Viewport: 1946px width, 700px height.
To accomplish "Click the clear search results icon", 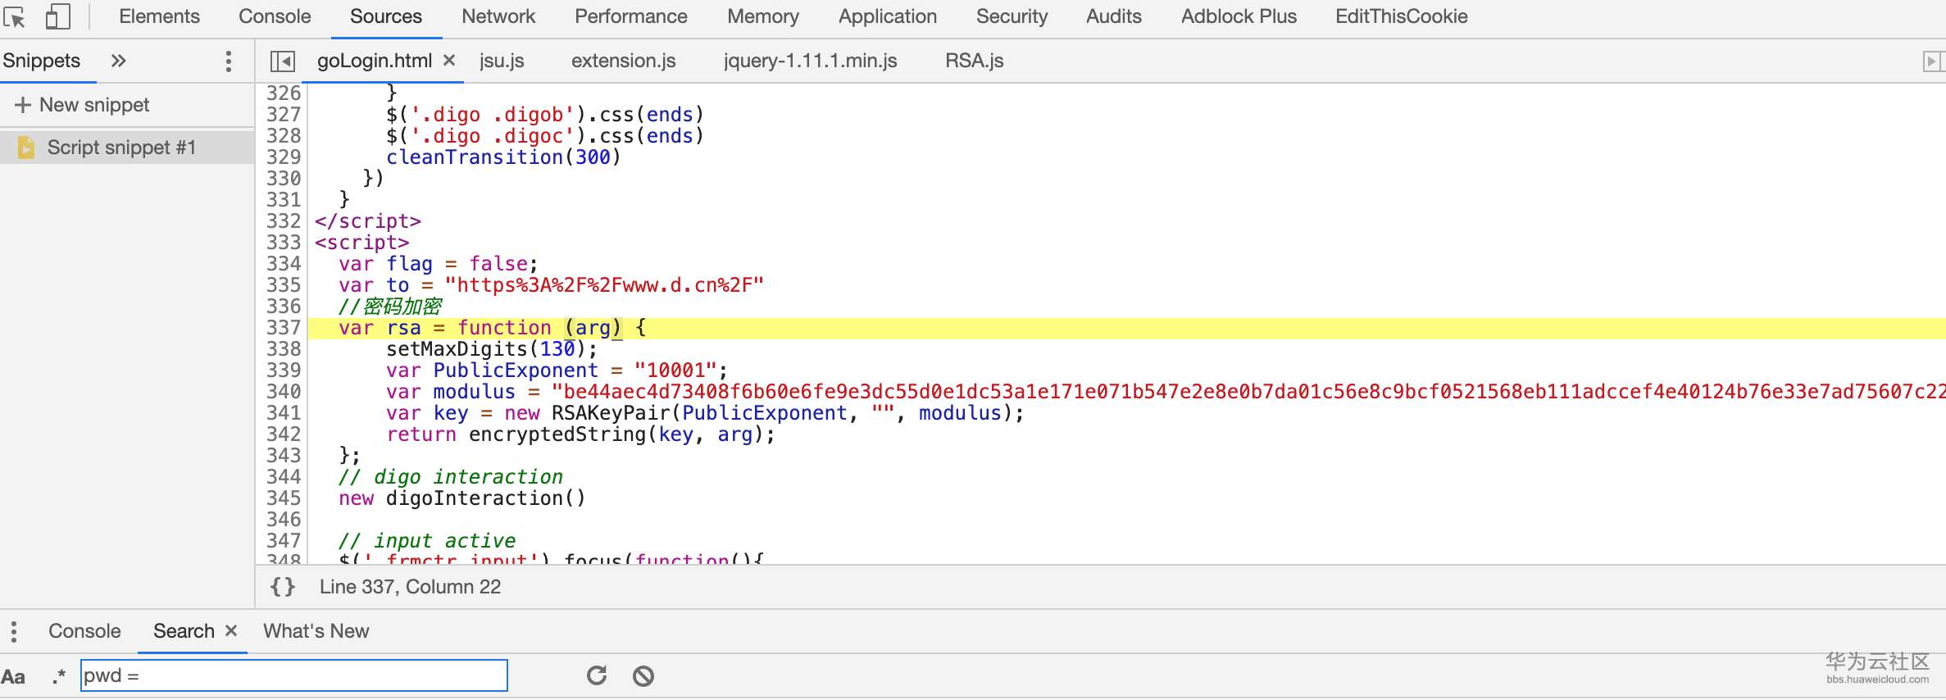I will coord(643,675).
